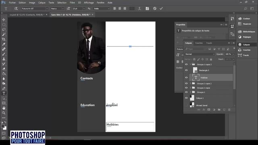Create warped text icon
Screen dimensions: 258x145
139,8
